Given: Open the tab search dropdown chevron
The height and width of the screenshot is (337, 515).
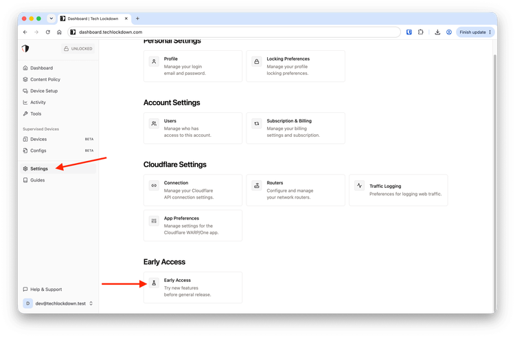Looking at the screenshot, I should coord(51,19).
